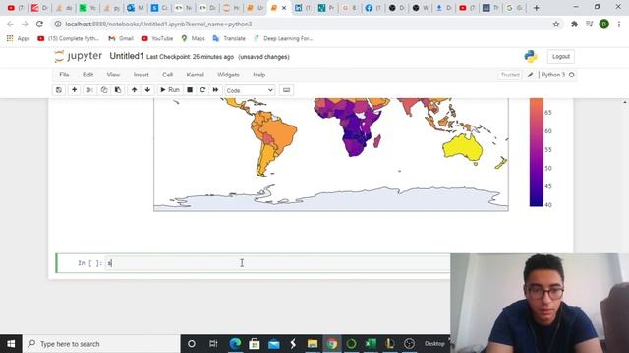Click the Python 3 kernel indicator
The image size is (629, 353).
point(557,75)
